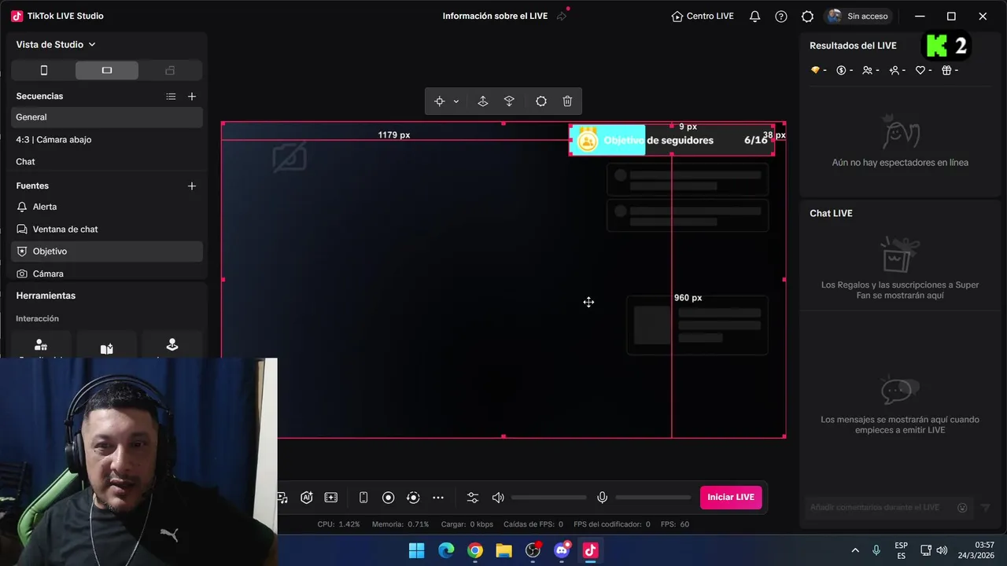The image size is (1007, 566).
Task: Delete the selected source with trash icon
Action: click(567, 101)
